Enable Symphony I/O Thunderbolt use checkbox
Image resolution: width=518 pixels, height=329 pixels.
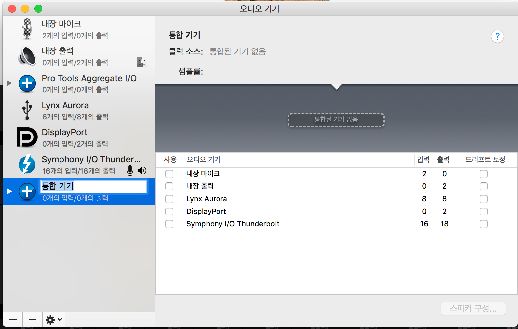coord(169,224)
